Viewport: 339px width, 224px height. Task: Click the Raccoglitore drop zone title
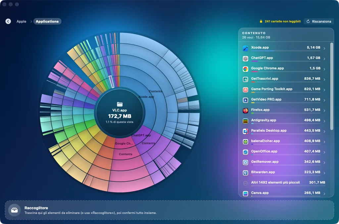point(36,208)
